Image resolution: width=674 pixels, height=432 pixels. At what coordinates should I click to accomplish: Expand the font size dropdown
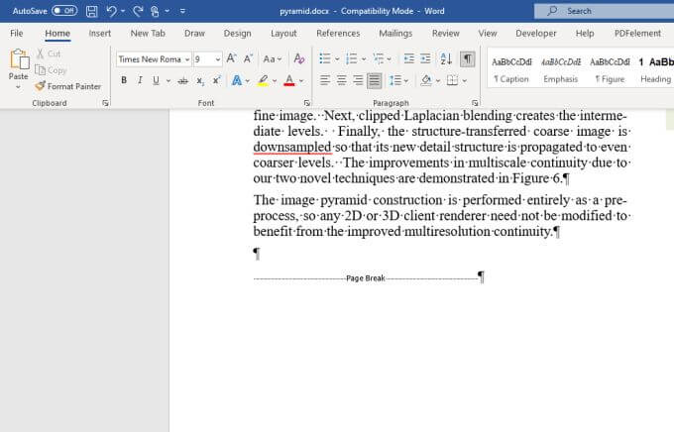217,59
